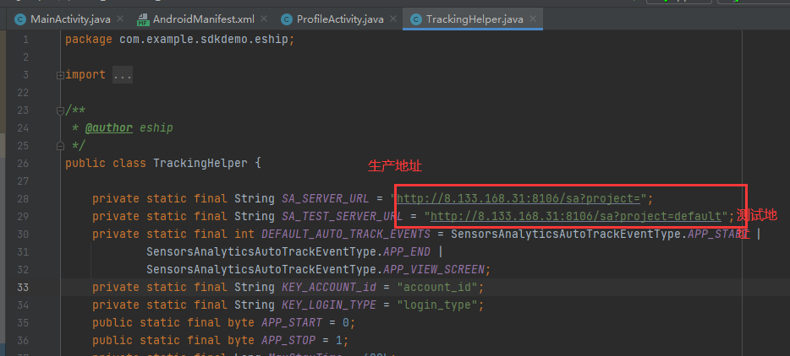Click the folded import ellipsis placeholder

tap(123, 75)
